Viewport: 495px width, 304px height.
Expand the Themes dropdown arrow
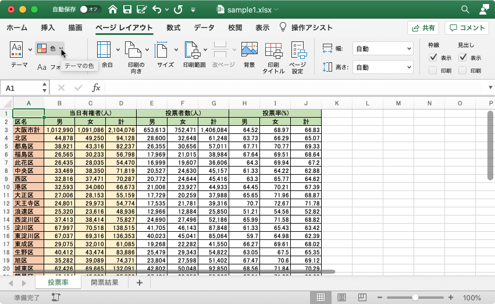coord(30,50)
